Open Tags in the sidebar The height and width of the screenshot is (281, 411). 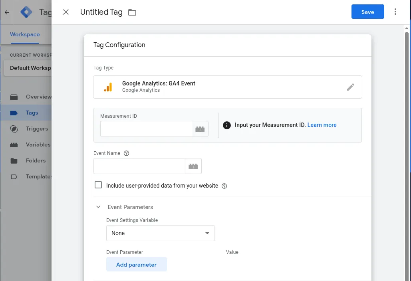[x=26, y=113]
